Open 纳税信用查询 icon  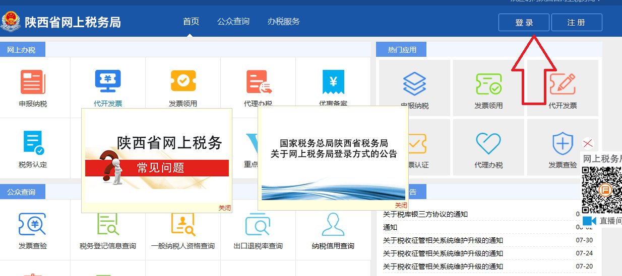[x=333, y=224]
